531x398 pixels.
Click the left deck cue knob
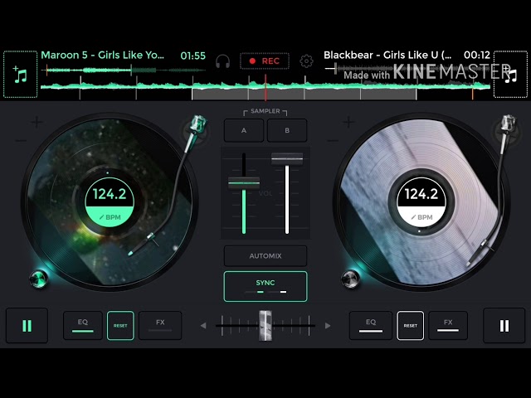click(38, 279)
